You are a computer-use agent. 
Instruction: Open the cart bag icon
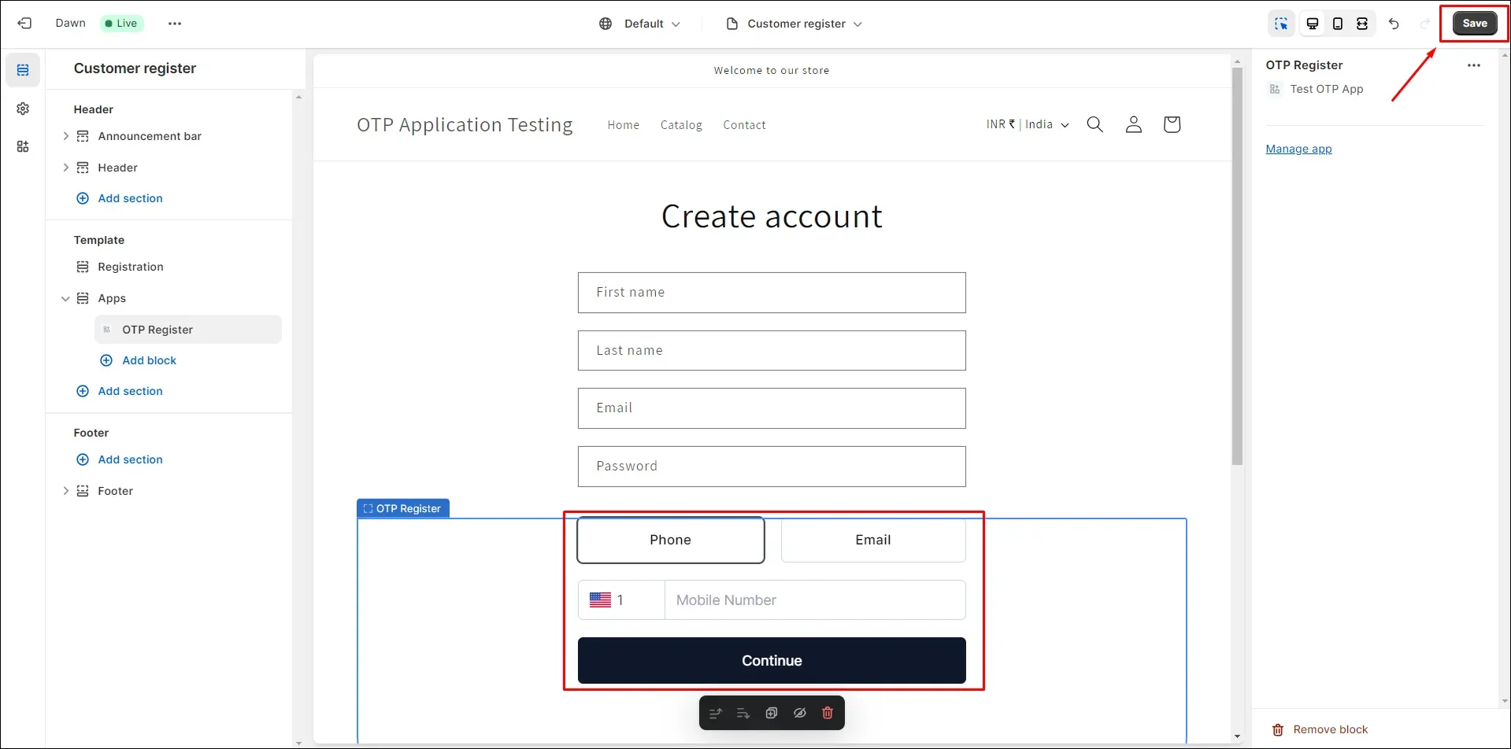point(1172,124)
